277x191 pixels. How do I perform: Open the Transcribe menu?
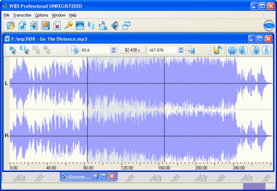[x=22, y=15]
